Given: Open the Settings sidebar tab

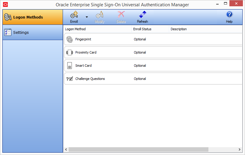Looking at the screenshot, I should coord(33,32).
